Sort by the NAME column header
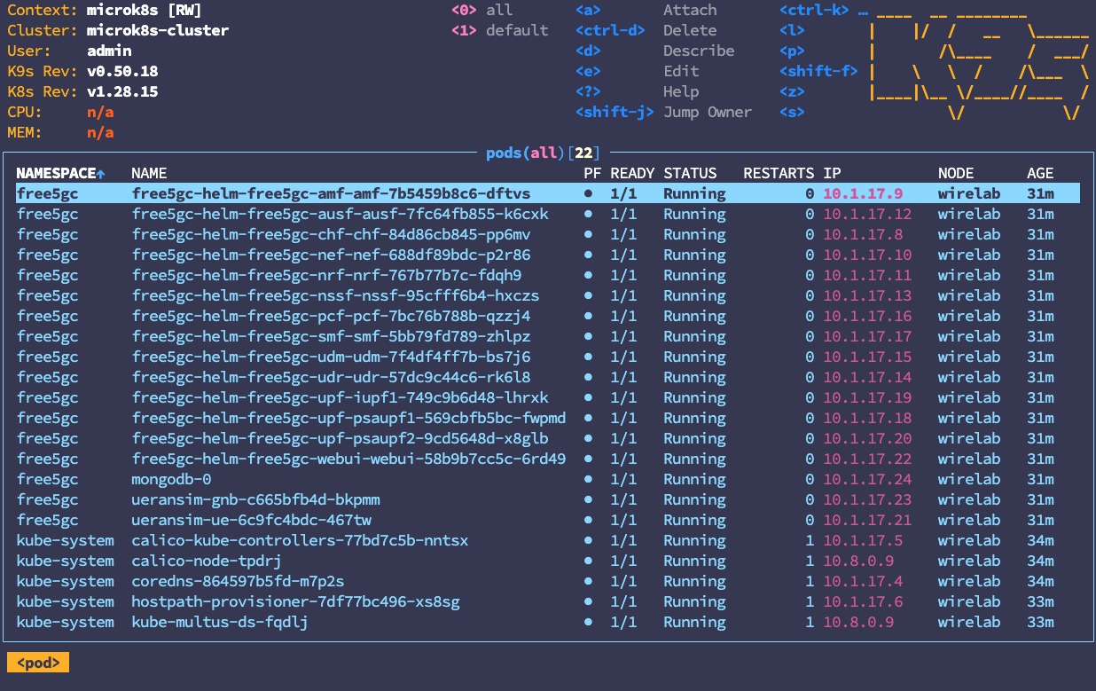The height and width of the screenshot is (691, 1096). pyautogui.click(x=149, y=173)
